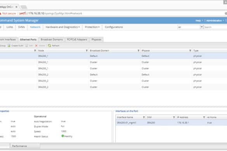Open the Node column filter icon
This screenshot has height=151, width=227.
(87, 51)
